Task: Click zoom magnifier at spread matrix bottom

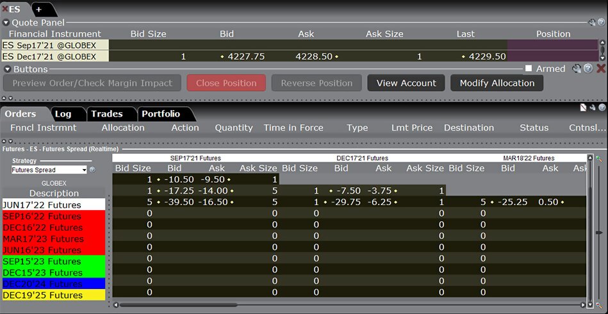Action: (x=599, y=305)
